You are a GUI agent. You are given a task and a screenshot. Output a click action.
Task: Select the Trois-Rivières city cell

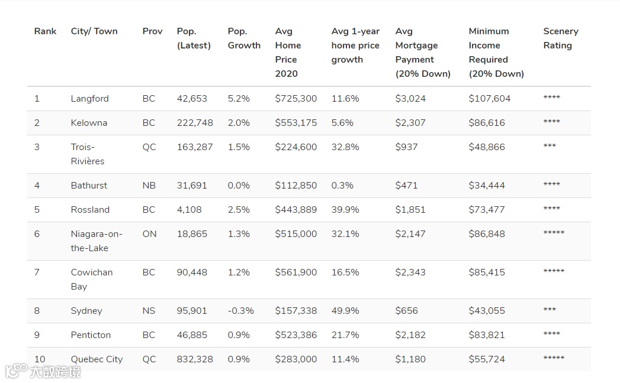point(88,154)
